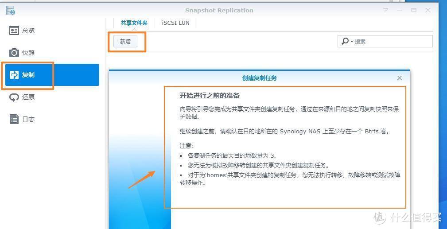
Task: Select the 复制 replication section
Action: click(52, 75)
